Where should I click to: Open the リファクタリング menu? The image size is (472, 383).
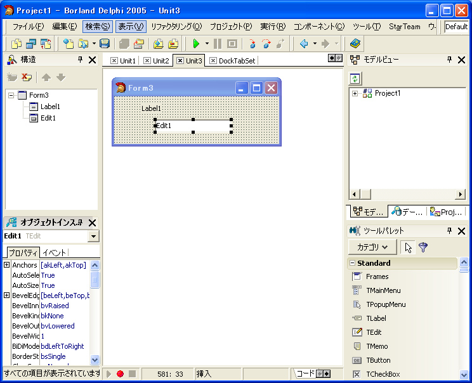176,27
